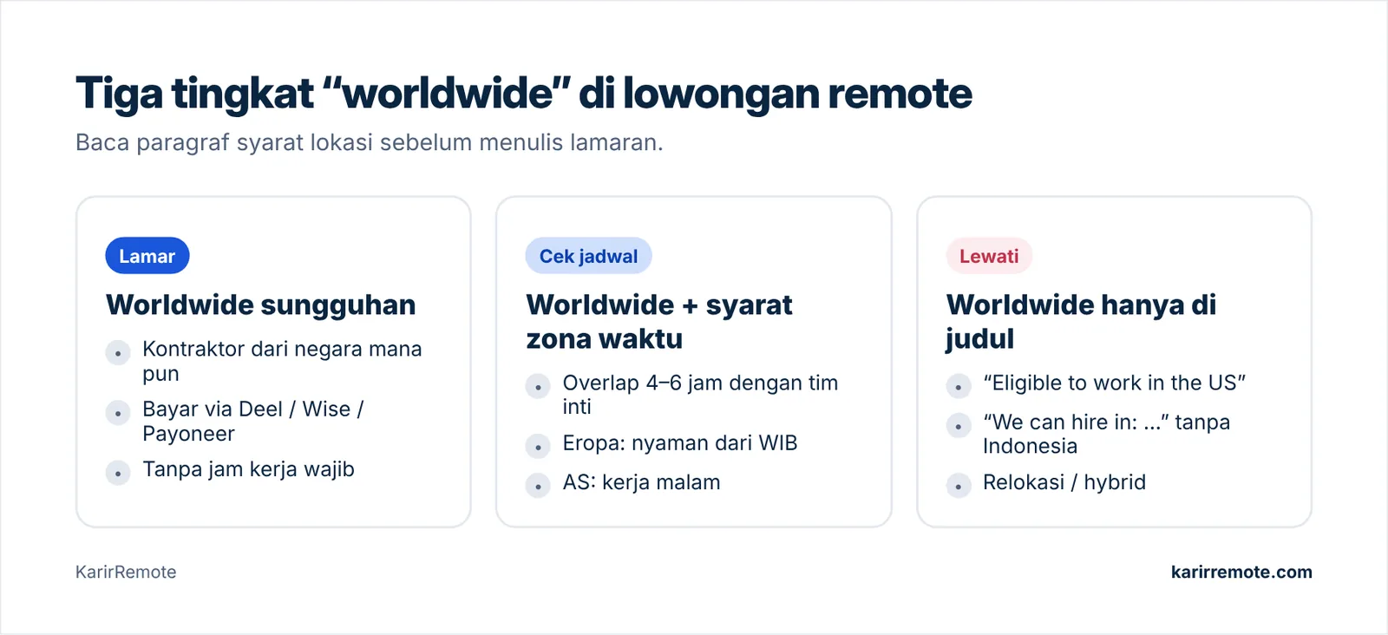Click the red "Lewati" badge

point(989,256)
